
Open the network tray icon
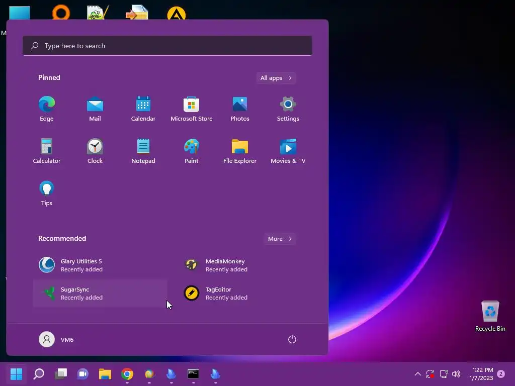pyautogui.click(x=444, y=374)
